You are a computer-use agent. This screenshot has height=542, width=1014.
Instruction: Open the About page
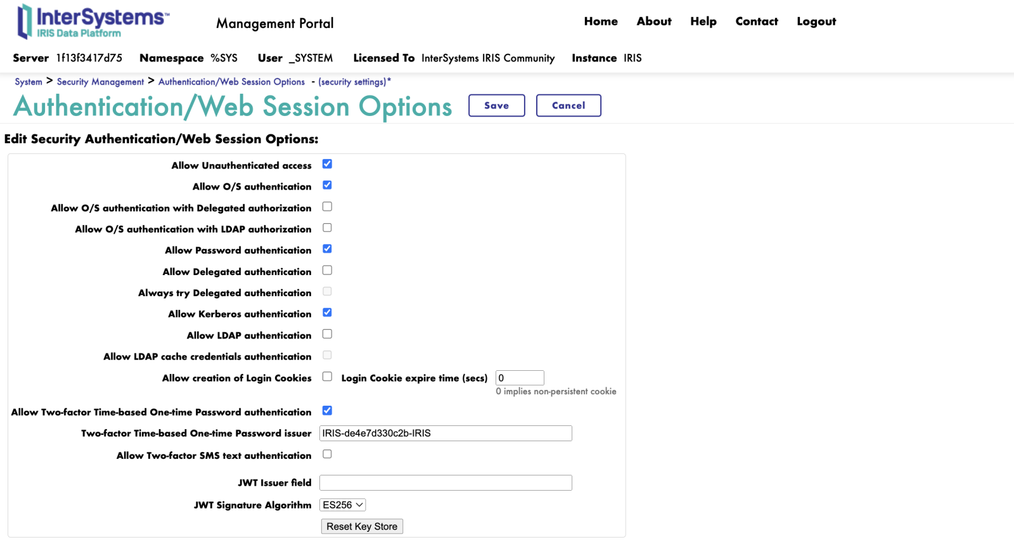[653, 22]
